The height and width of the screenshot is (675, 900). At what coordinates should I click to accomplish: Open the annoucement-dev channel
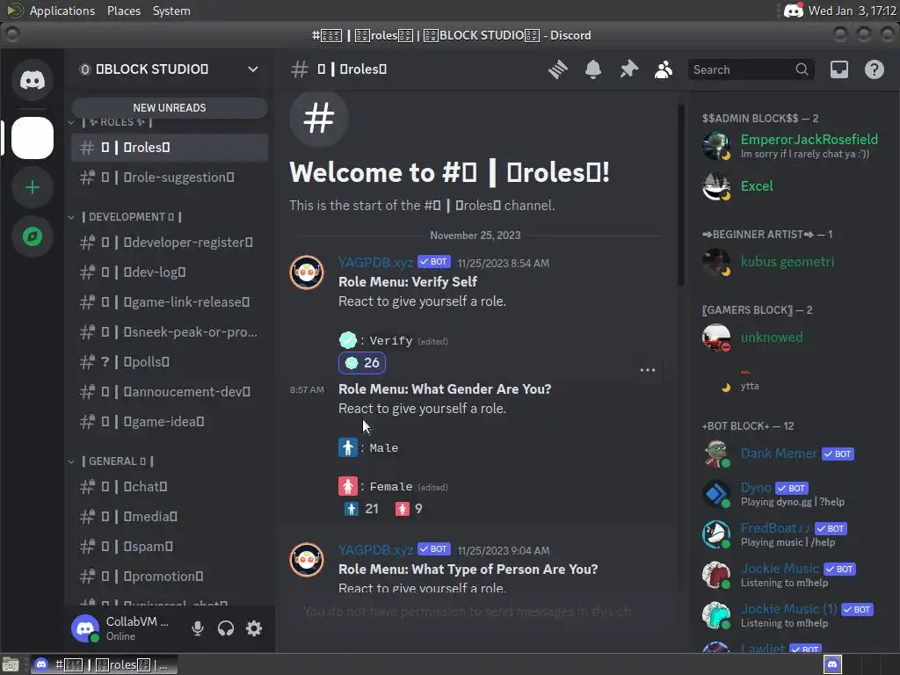(x=170, y=391)
